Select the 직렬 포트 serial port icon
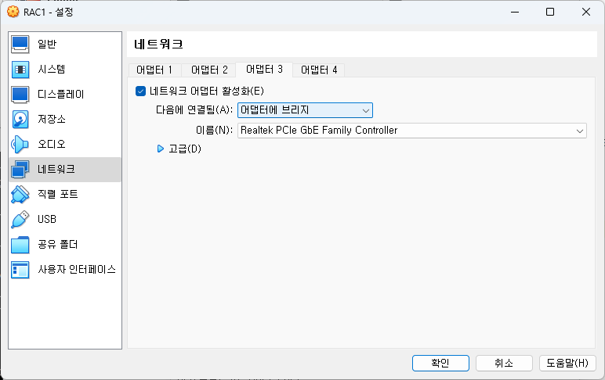605x380 pixels. [20, 195]
